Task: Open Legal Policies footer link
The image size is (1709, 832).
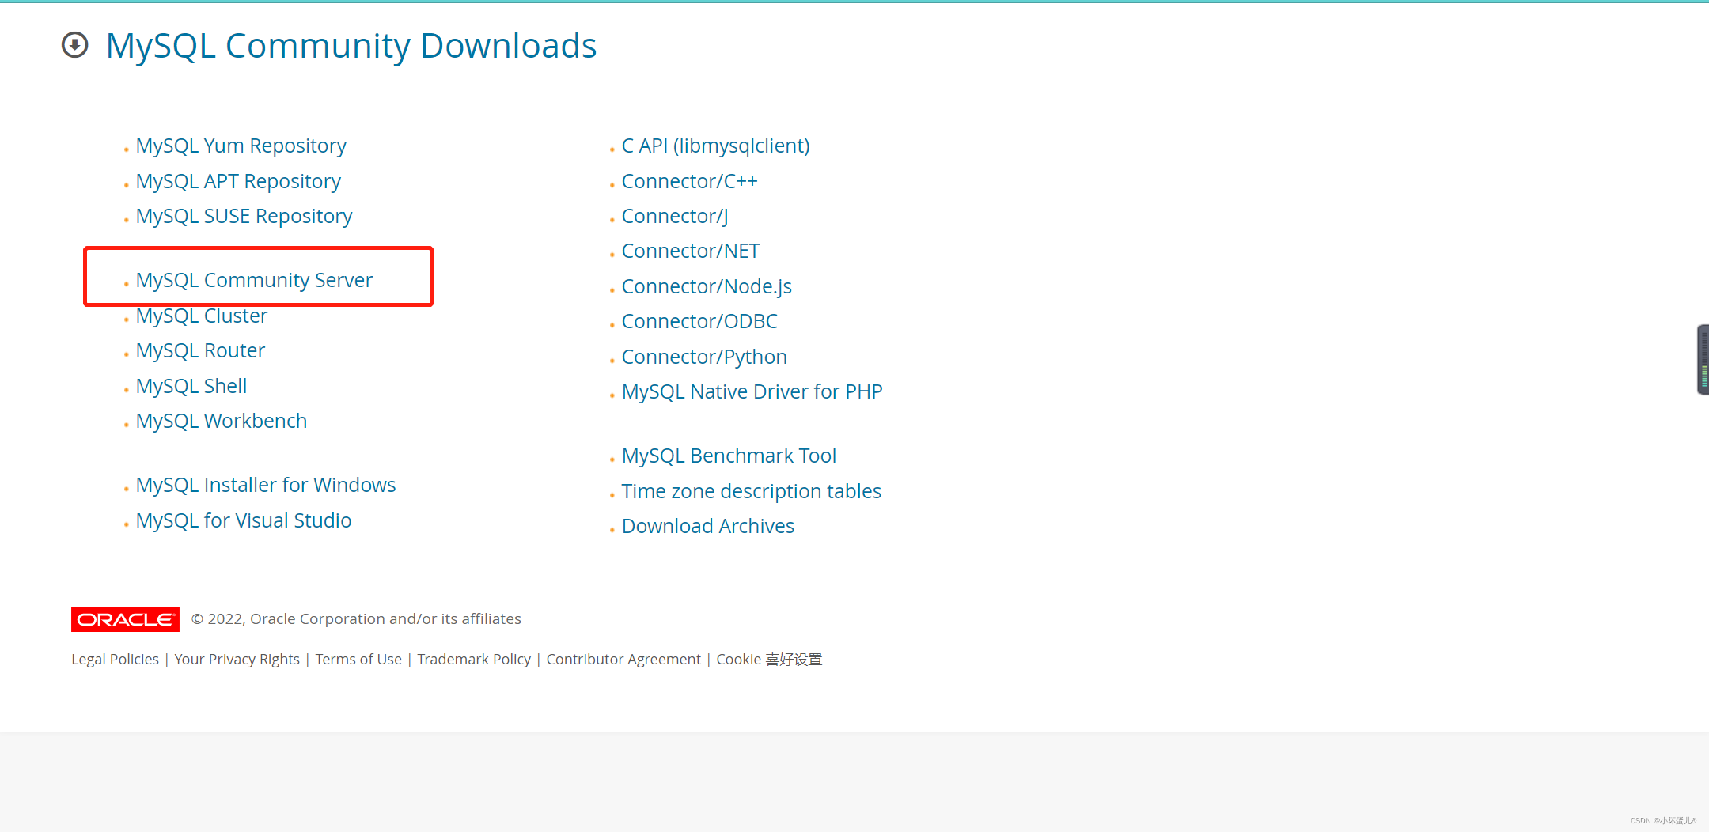Action: [115, 660]
